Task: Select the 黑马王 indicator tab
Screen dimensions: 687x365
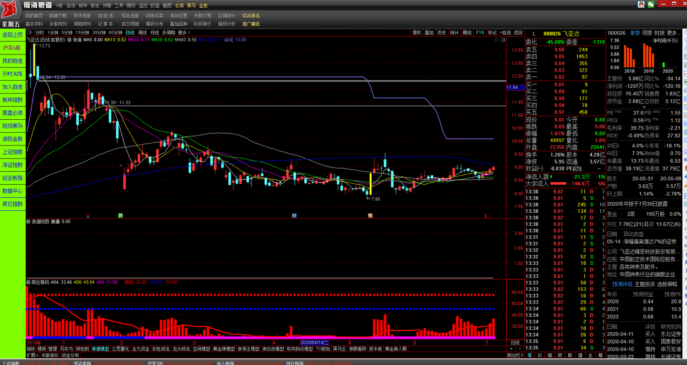Action: point(339,349)
